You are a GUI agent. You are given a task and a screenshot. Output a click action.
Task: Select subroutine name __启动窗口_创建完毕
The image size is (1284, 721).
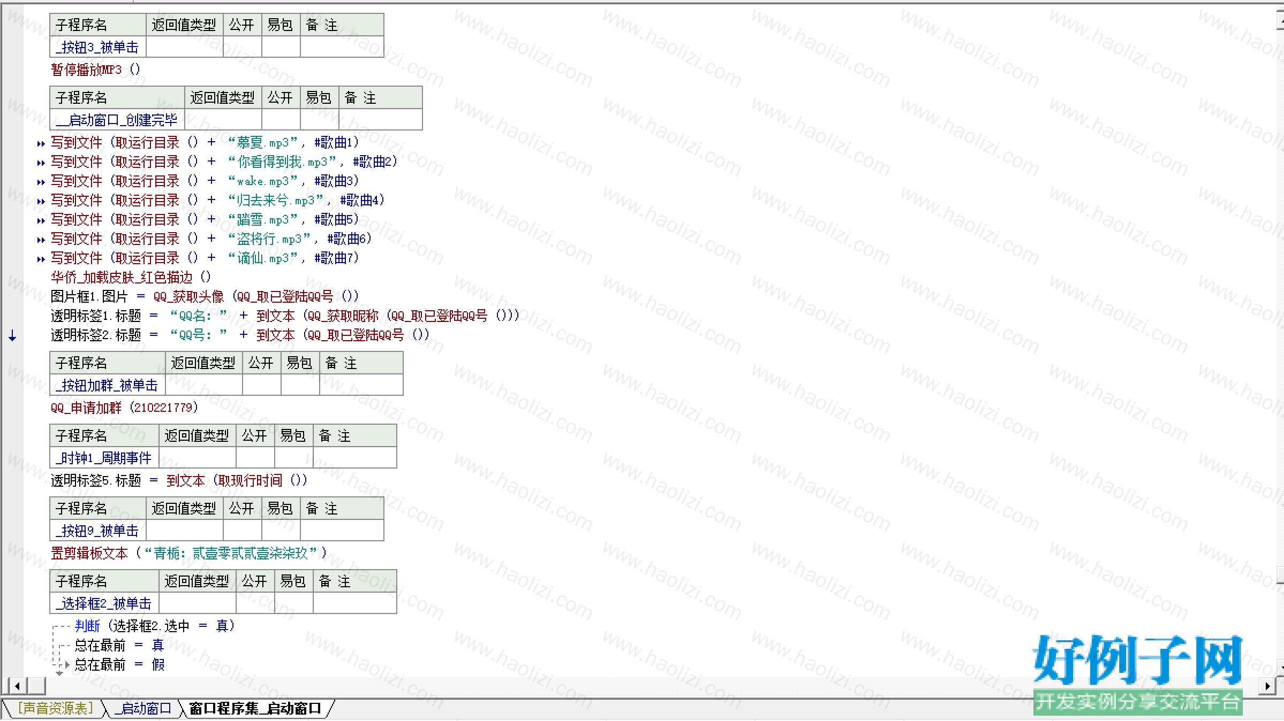(x=117, y=120)
